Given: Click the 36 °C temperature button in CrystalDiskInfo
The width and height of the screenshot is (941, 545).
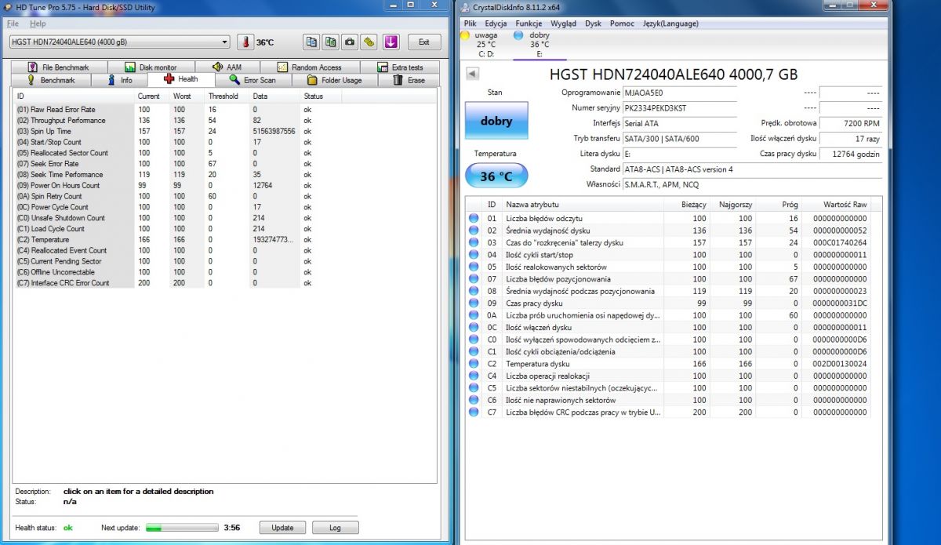Looking at the screenshot, I should click(496, 176).
